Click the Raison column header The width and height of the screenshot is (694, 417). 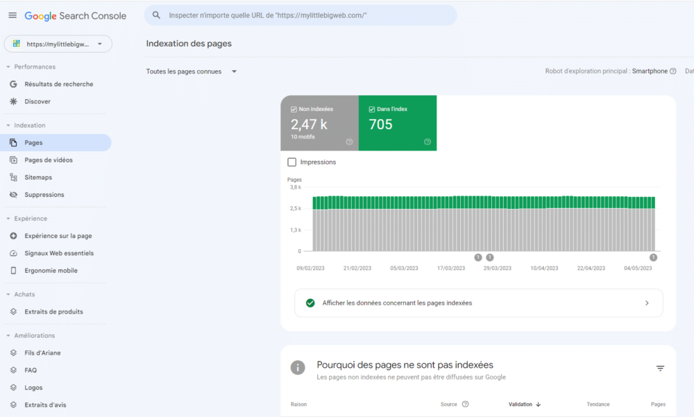(x=298, y=404)
